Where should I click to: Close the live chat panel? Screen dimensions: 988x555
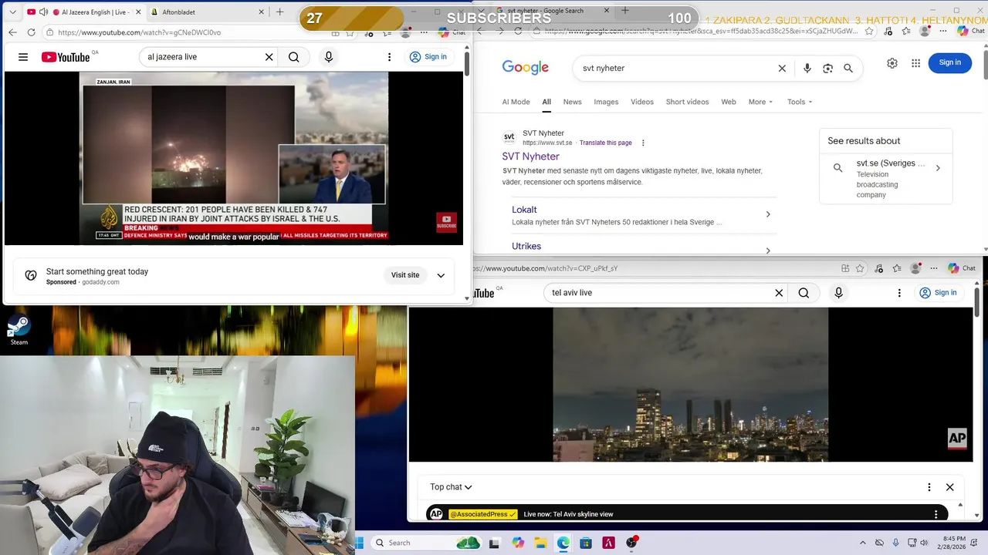click(x=950, y=487)
